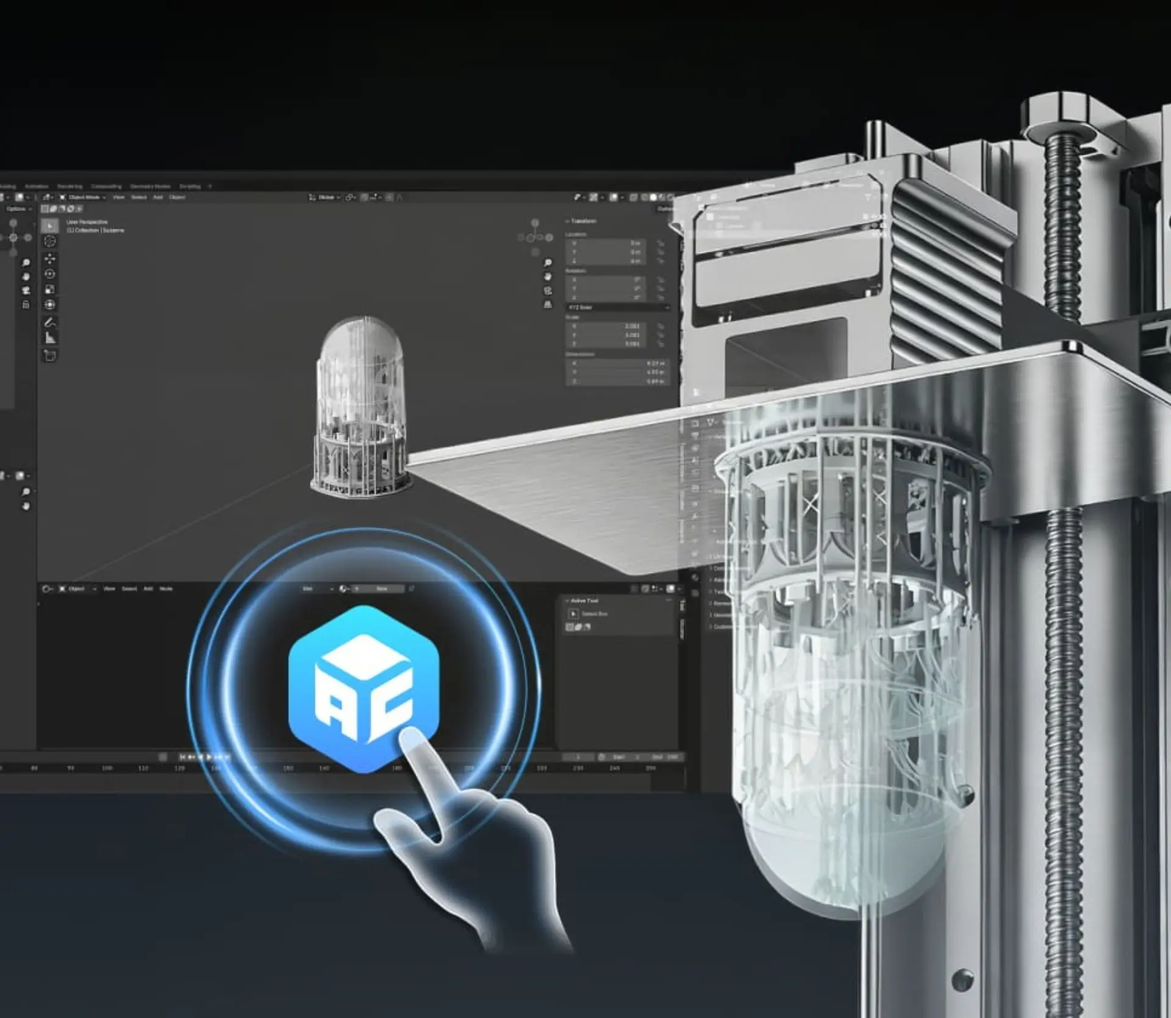Lock the Location X value
The width and height of the screenshot is (1171, 1018).
point(661,243)
